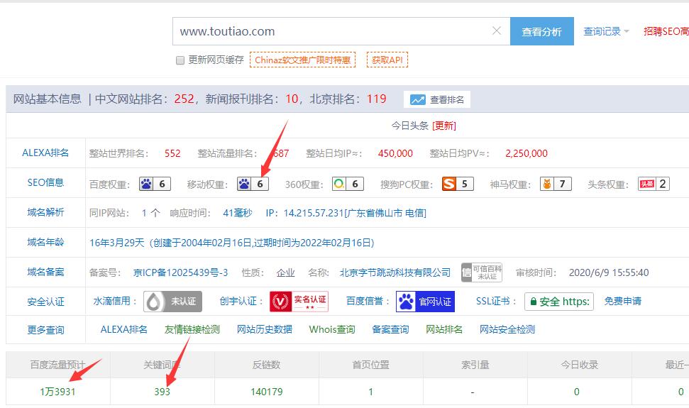Click the 今日收录 value 0
The width and height of the screenshot is (689, 408).
(x=576, y=392)
